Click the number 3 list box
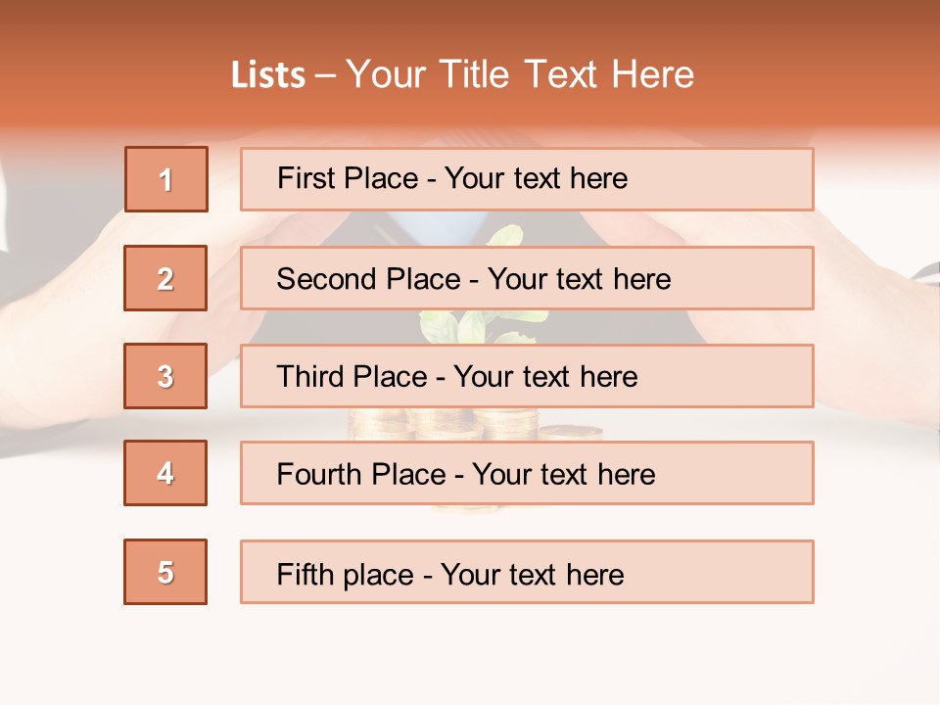The image size is (940, 705). tap(165, 376)
